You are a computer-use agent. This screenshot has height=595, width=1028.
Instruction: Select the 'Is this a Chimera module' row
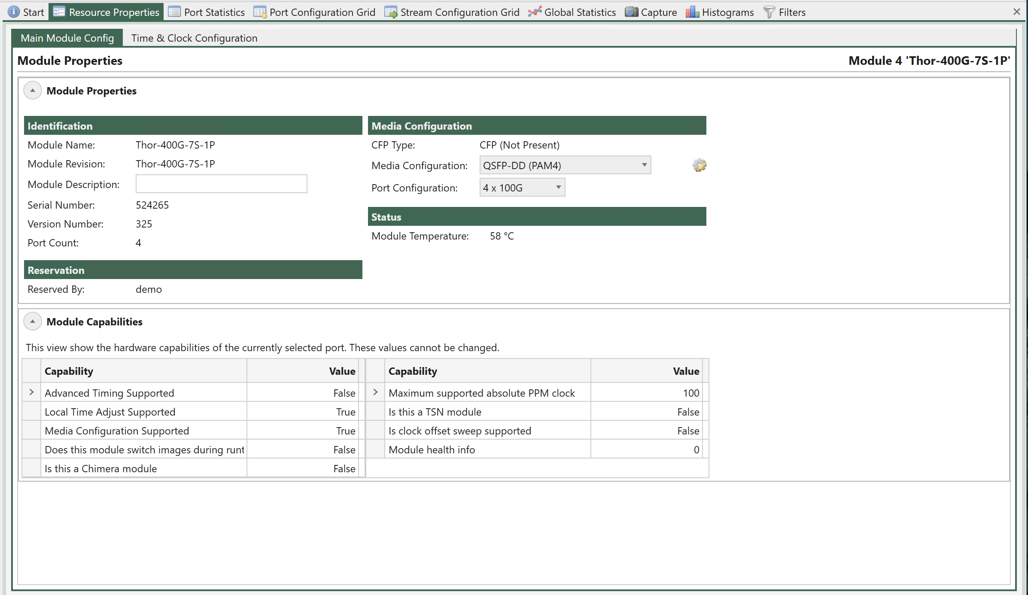(x=193, y=468)
